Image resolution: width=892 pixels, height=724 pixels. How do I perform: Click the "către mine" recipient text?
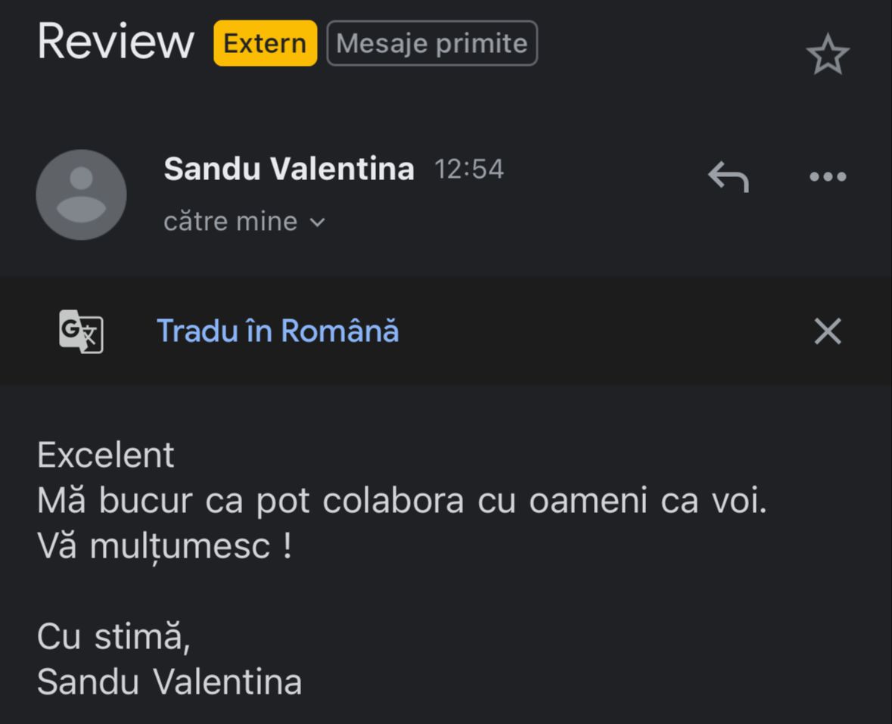click(230, 222)
